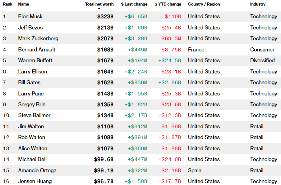The width and height of the screenshot is (281, 185).
Task: Click the $ YTD change column header
Action: point(168,4)
